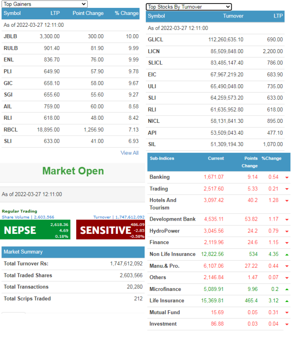
Task: Open the Top Stocks By Turnover dropdown
Action: (x=189, y=7)
